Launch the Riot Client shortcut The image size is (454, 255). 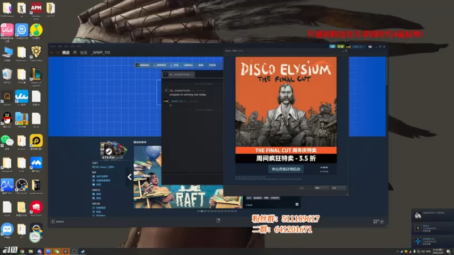pyautogui.click(x=36, y=209)
